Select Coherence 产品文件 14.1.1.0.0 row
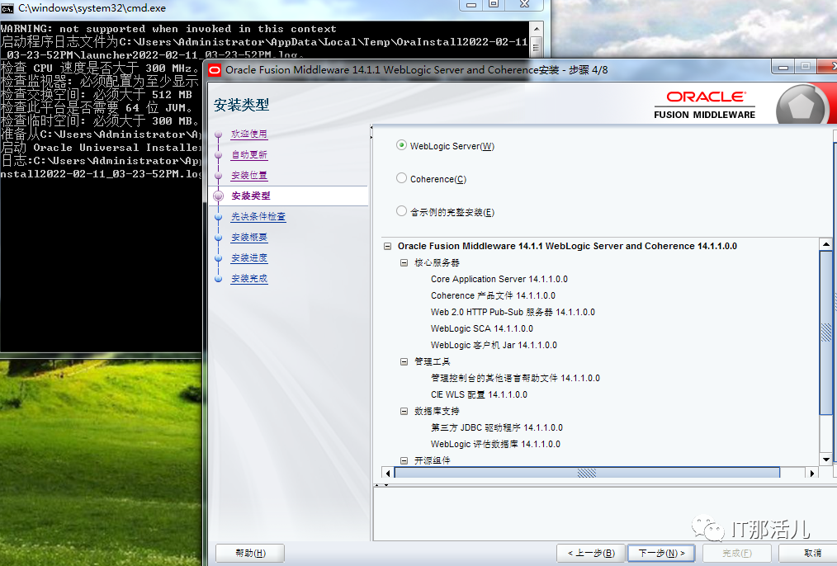Image resolution: width=837 pixels, height=566 pixels. [x=493, y=295]
